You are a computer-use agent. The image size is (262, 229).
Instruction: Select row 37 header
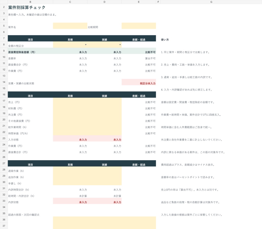tap(4, 226)
